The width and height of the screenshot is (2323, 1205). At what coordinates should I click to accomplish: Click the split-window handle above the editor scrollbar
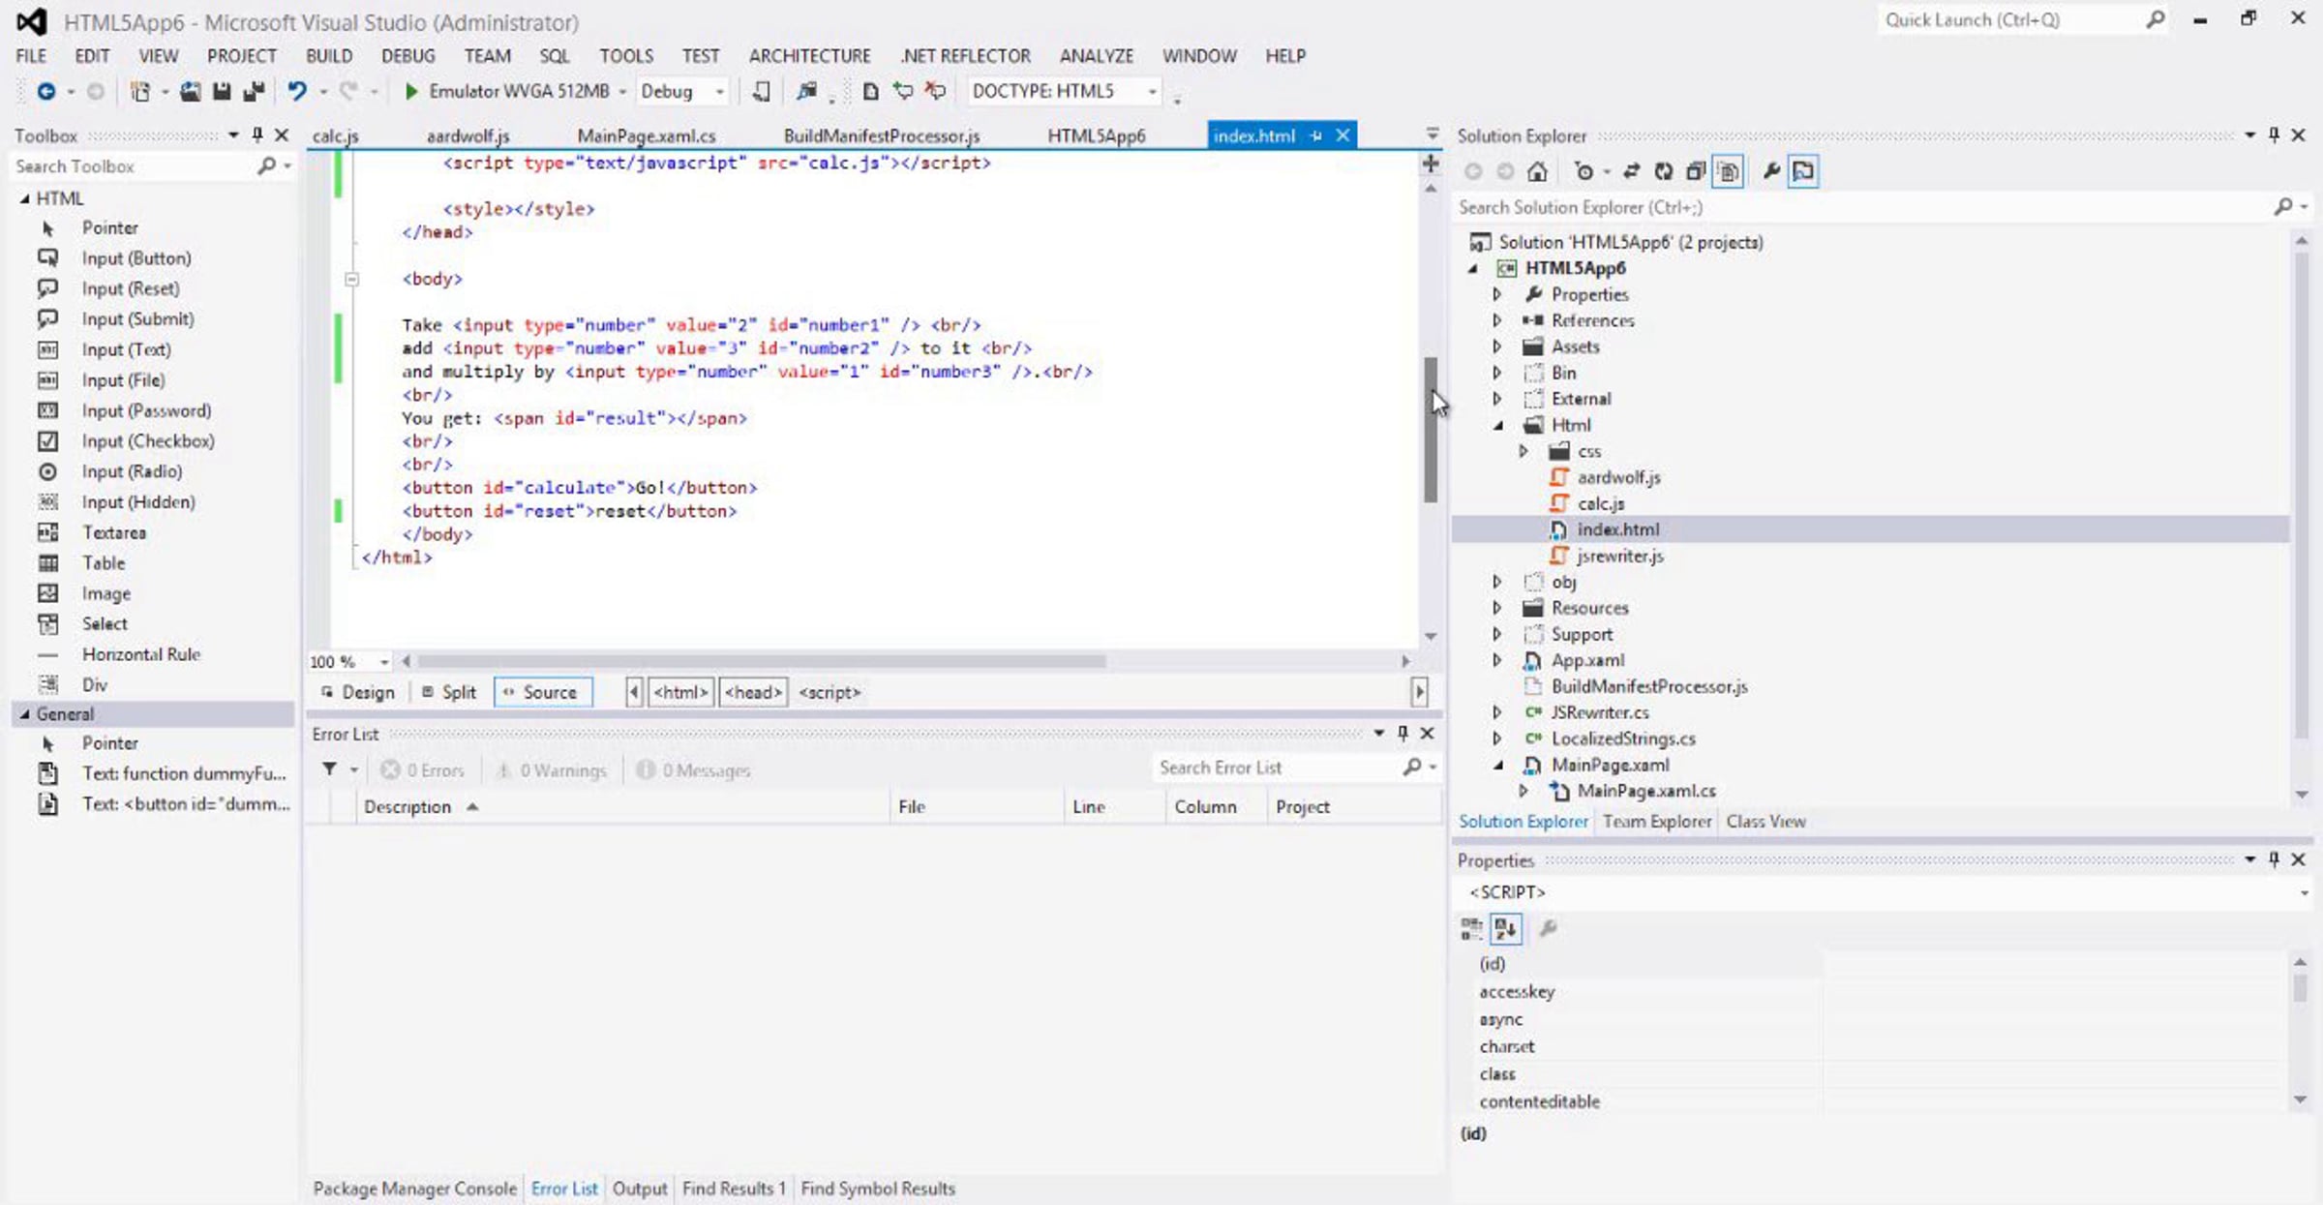tap(1431, 164)
